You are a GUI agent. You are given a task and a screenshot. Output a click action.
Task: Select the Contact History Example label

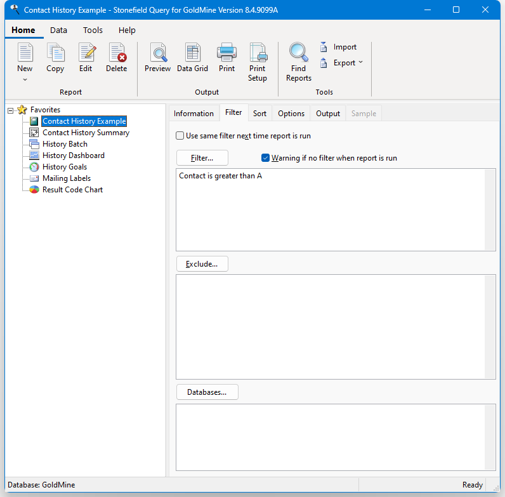[x=84, y=121]
